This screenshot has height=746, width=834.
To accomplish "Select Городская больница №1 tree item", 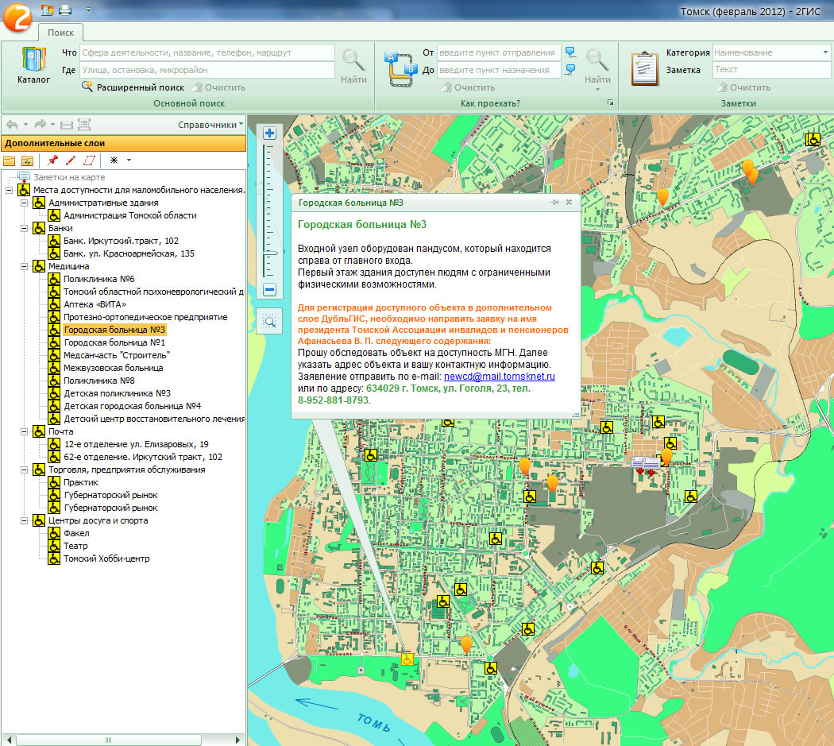I will (114, 342).
